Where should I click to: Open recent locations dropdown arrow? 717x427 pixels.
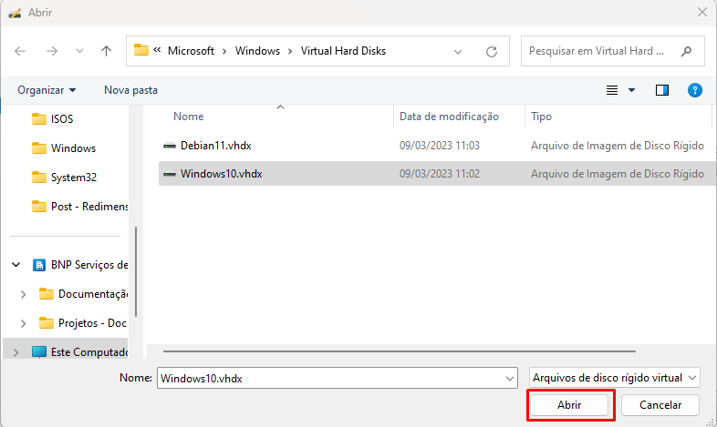pyautogui.click(x=79, y=51)
